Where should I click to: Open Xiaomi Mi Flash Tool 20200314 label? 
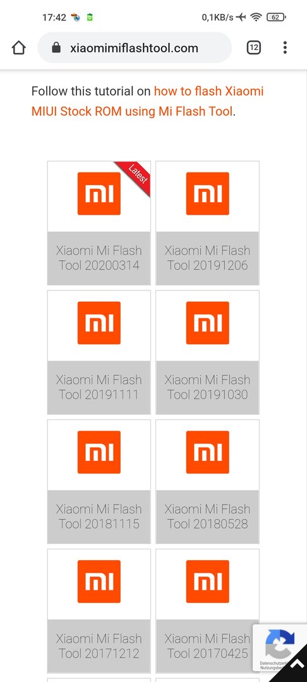click(99, 258)
